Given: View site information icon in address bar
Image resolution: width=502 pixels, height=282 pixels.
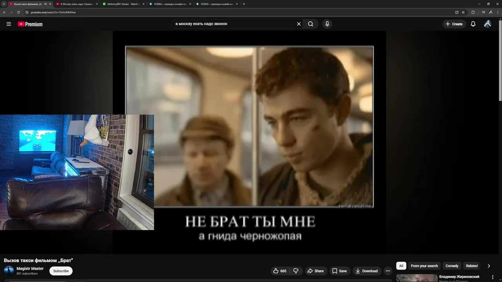Looking at the screenshot, I should tap(27, 13).
